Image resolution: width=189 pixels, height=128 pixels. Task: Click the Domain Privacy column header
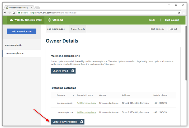tap(85, 95)
